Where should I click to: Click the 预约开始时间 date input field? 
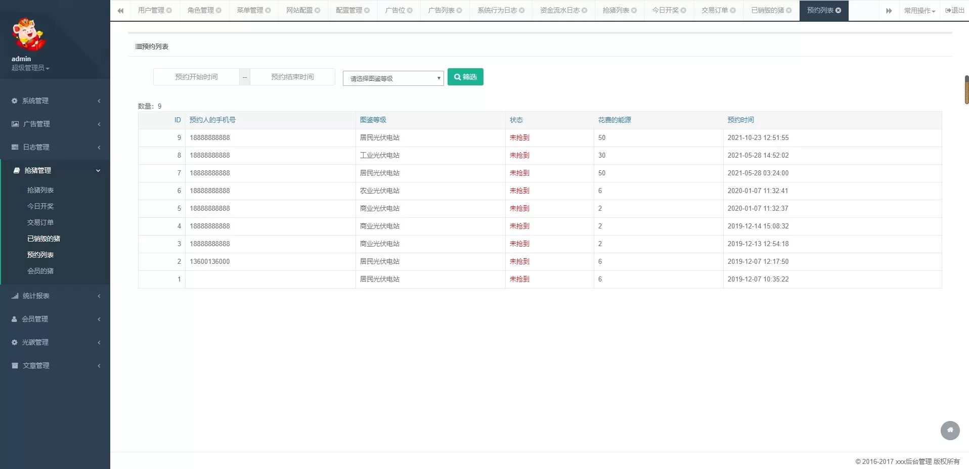(x=196, y=77)
